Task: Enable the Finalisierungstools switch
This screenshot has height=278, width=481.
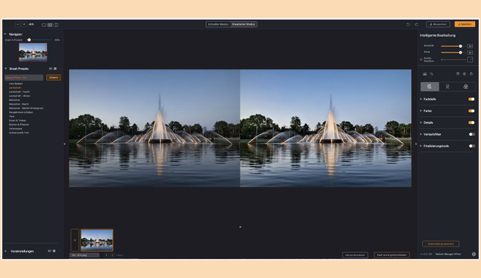Action: pyautogui.click(x=471, y=146)
